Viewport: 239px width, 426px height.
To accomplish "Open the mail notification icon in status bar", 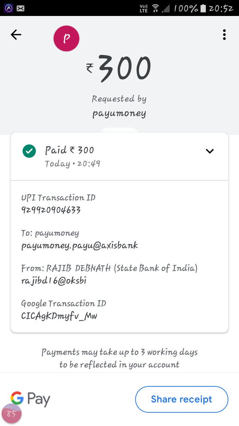I will [x=21, y=8].
